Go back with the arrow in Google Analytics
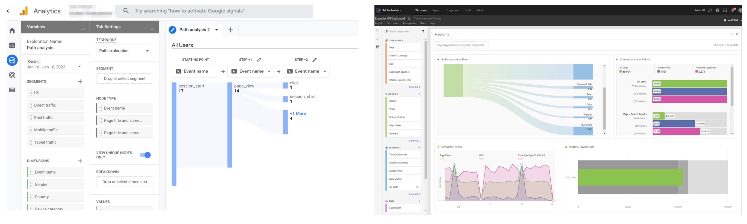The width and height of the screenshot is (747, 224). (8, 11)
